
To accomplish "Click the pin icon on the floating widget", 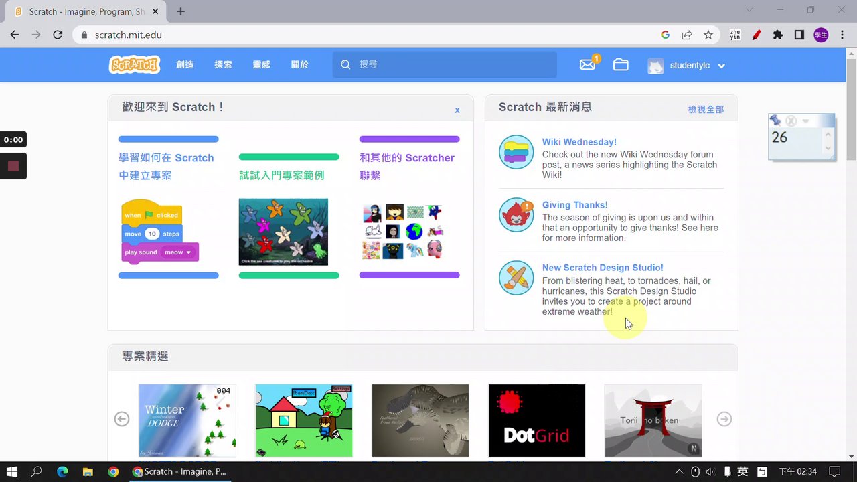I will click(x=775, y=120).
